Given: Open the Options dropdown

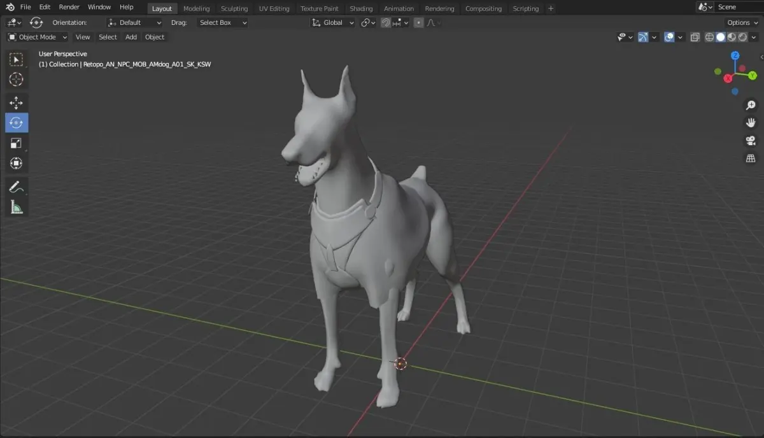Looking at the screenshot, I should (x=742, y=22).
